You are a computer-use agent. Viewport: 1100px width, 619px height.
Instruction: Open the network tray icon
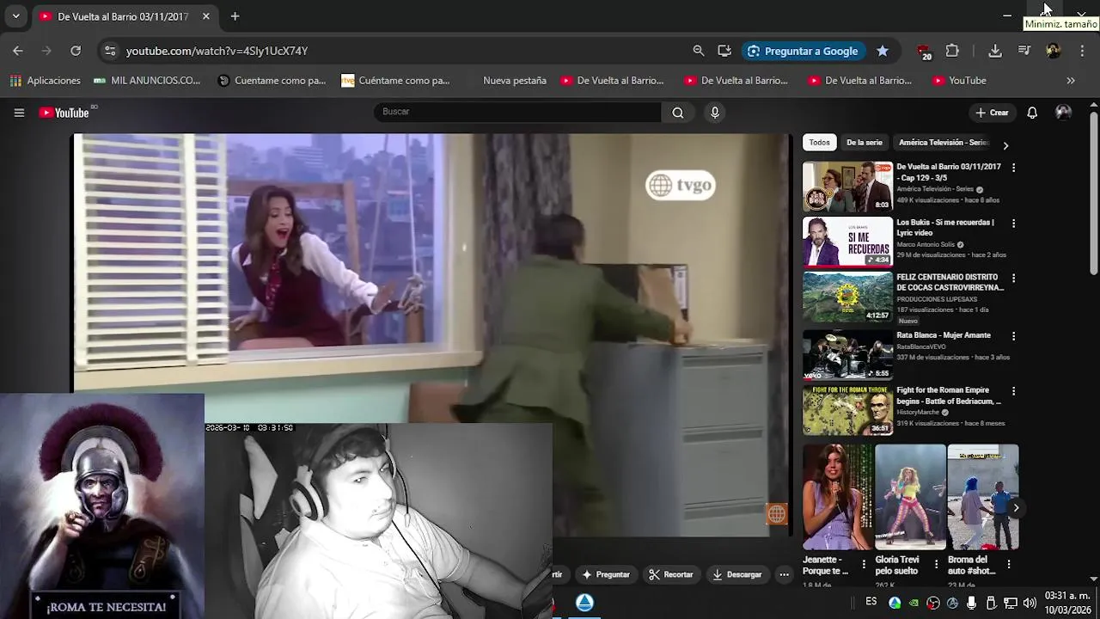tap(1010, 603)
